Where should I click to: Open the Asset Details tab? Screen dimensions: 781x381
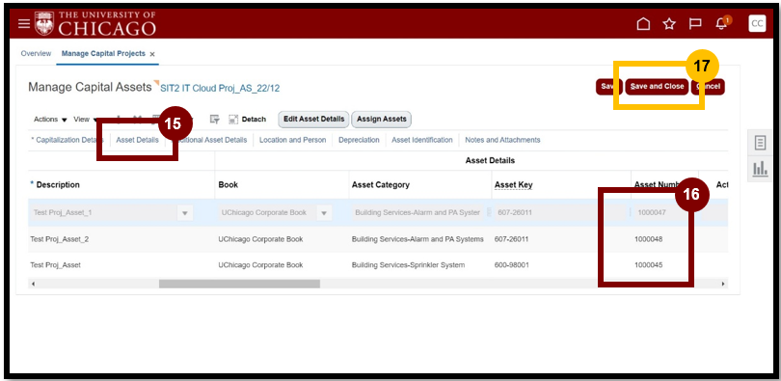[x=138, y=140]
